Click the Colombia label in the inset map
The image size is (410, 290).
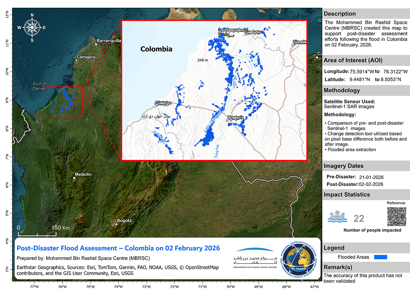click(156, 49)
